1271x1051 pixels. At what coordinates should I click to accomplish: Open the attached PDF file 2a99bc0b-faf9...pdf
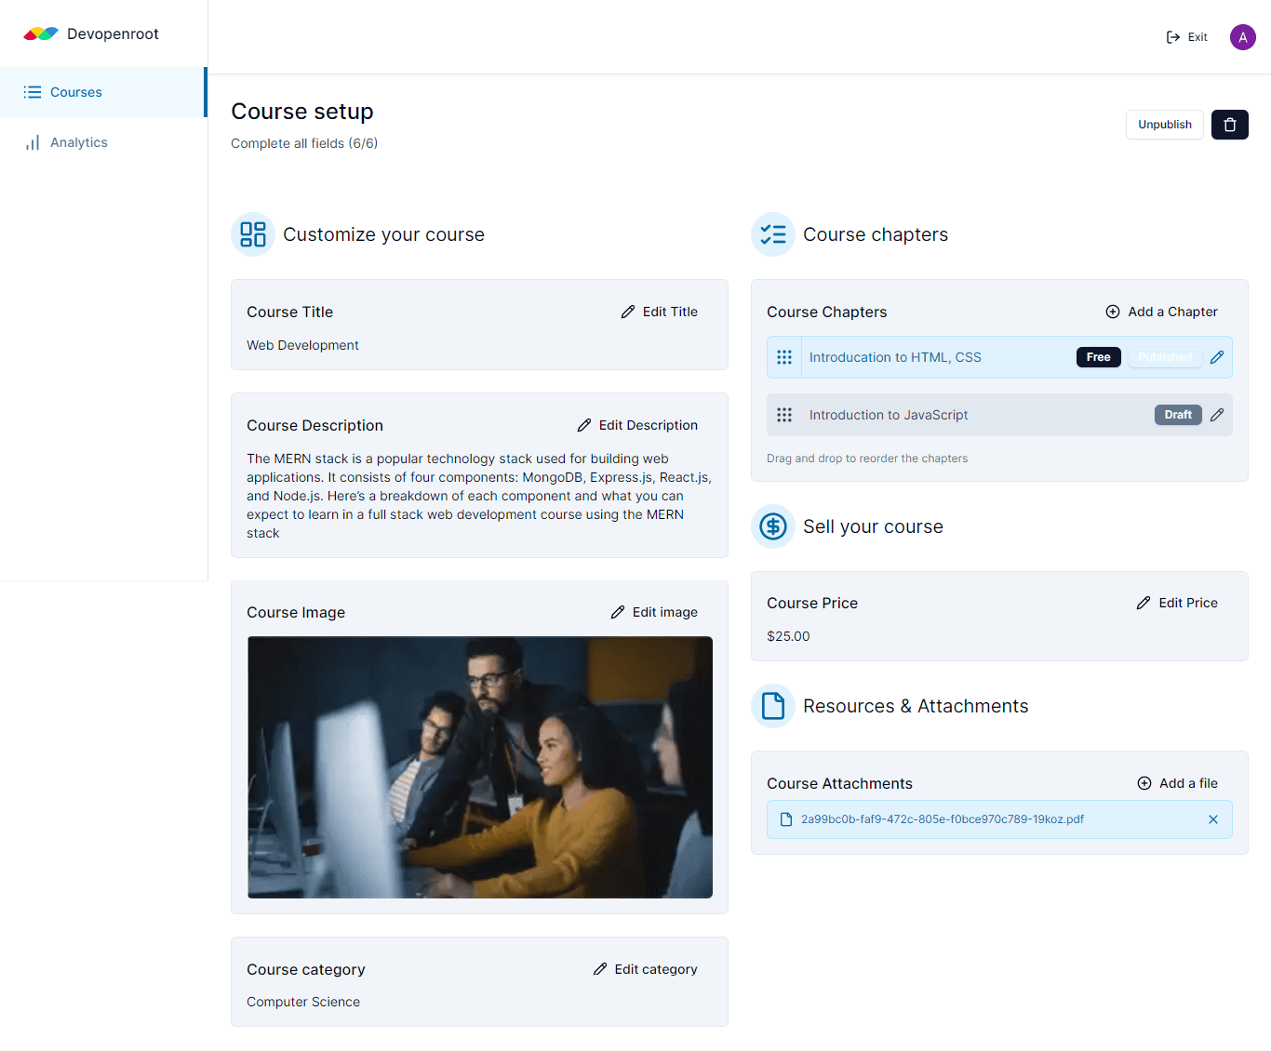tap(943, 819)
